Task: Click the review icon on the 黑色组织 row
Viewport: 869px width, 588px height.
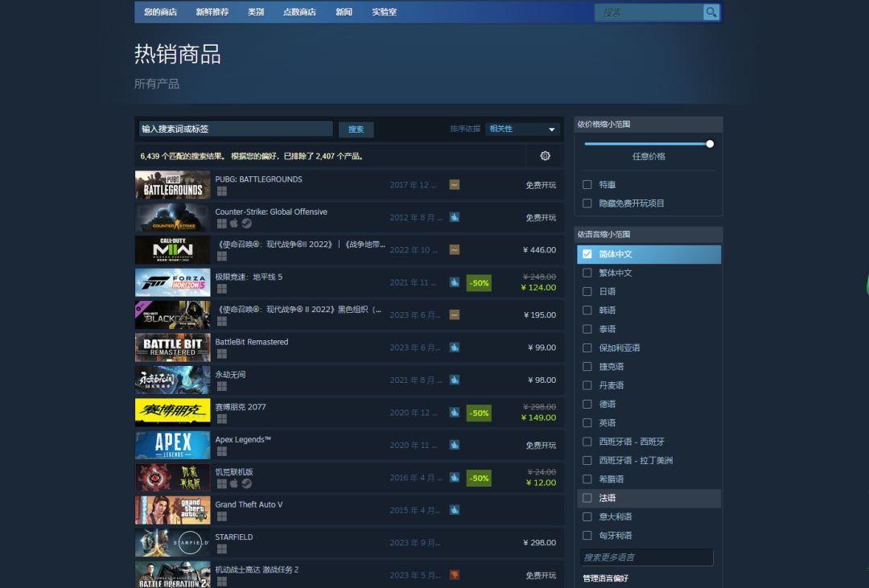Action: pos(455,315)
